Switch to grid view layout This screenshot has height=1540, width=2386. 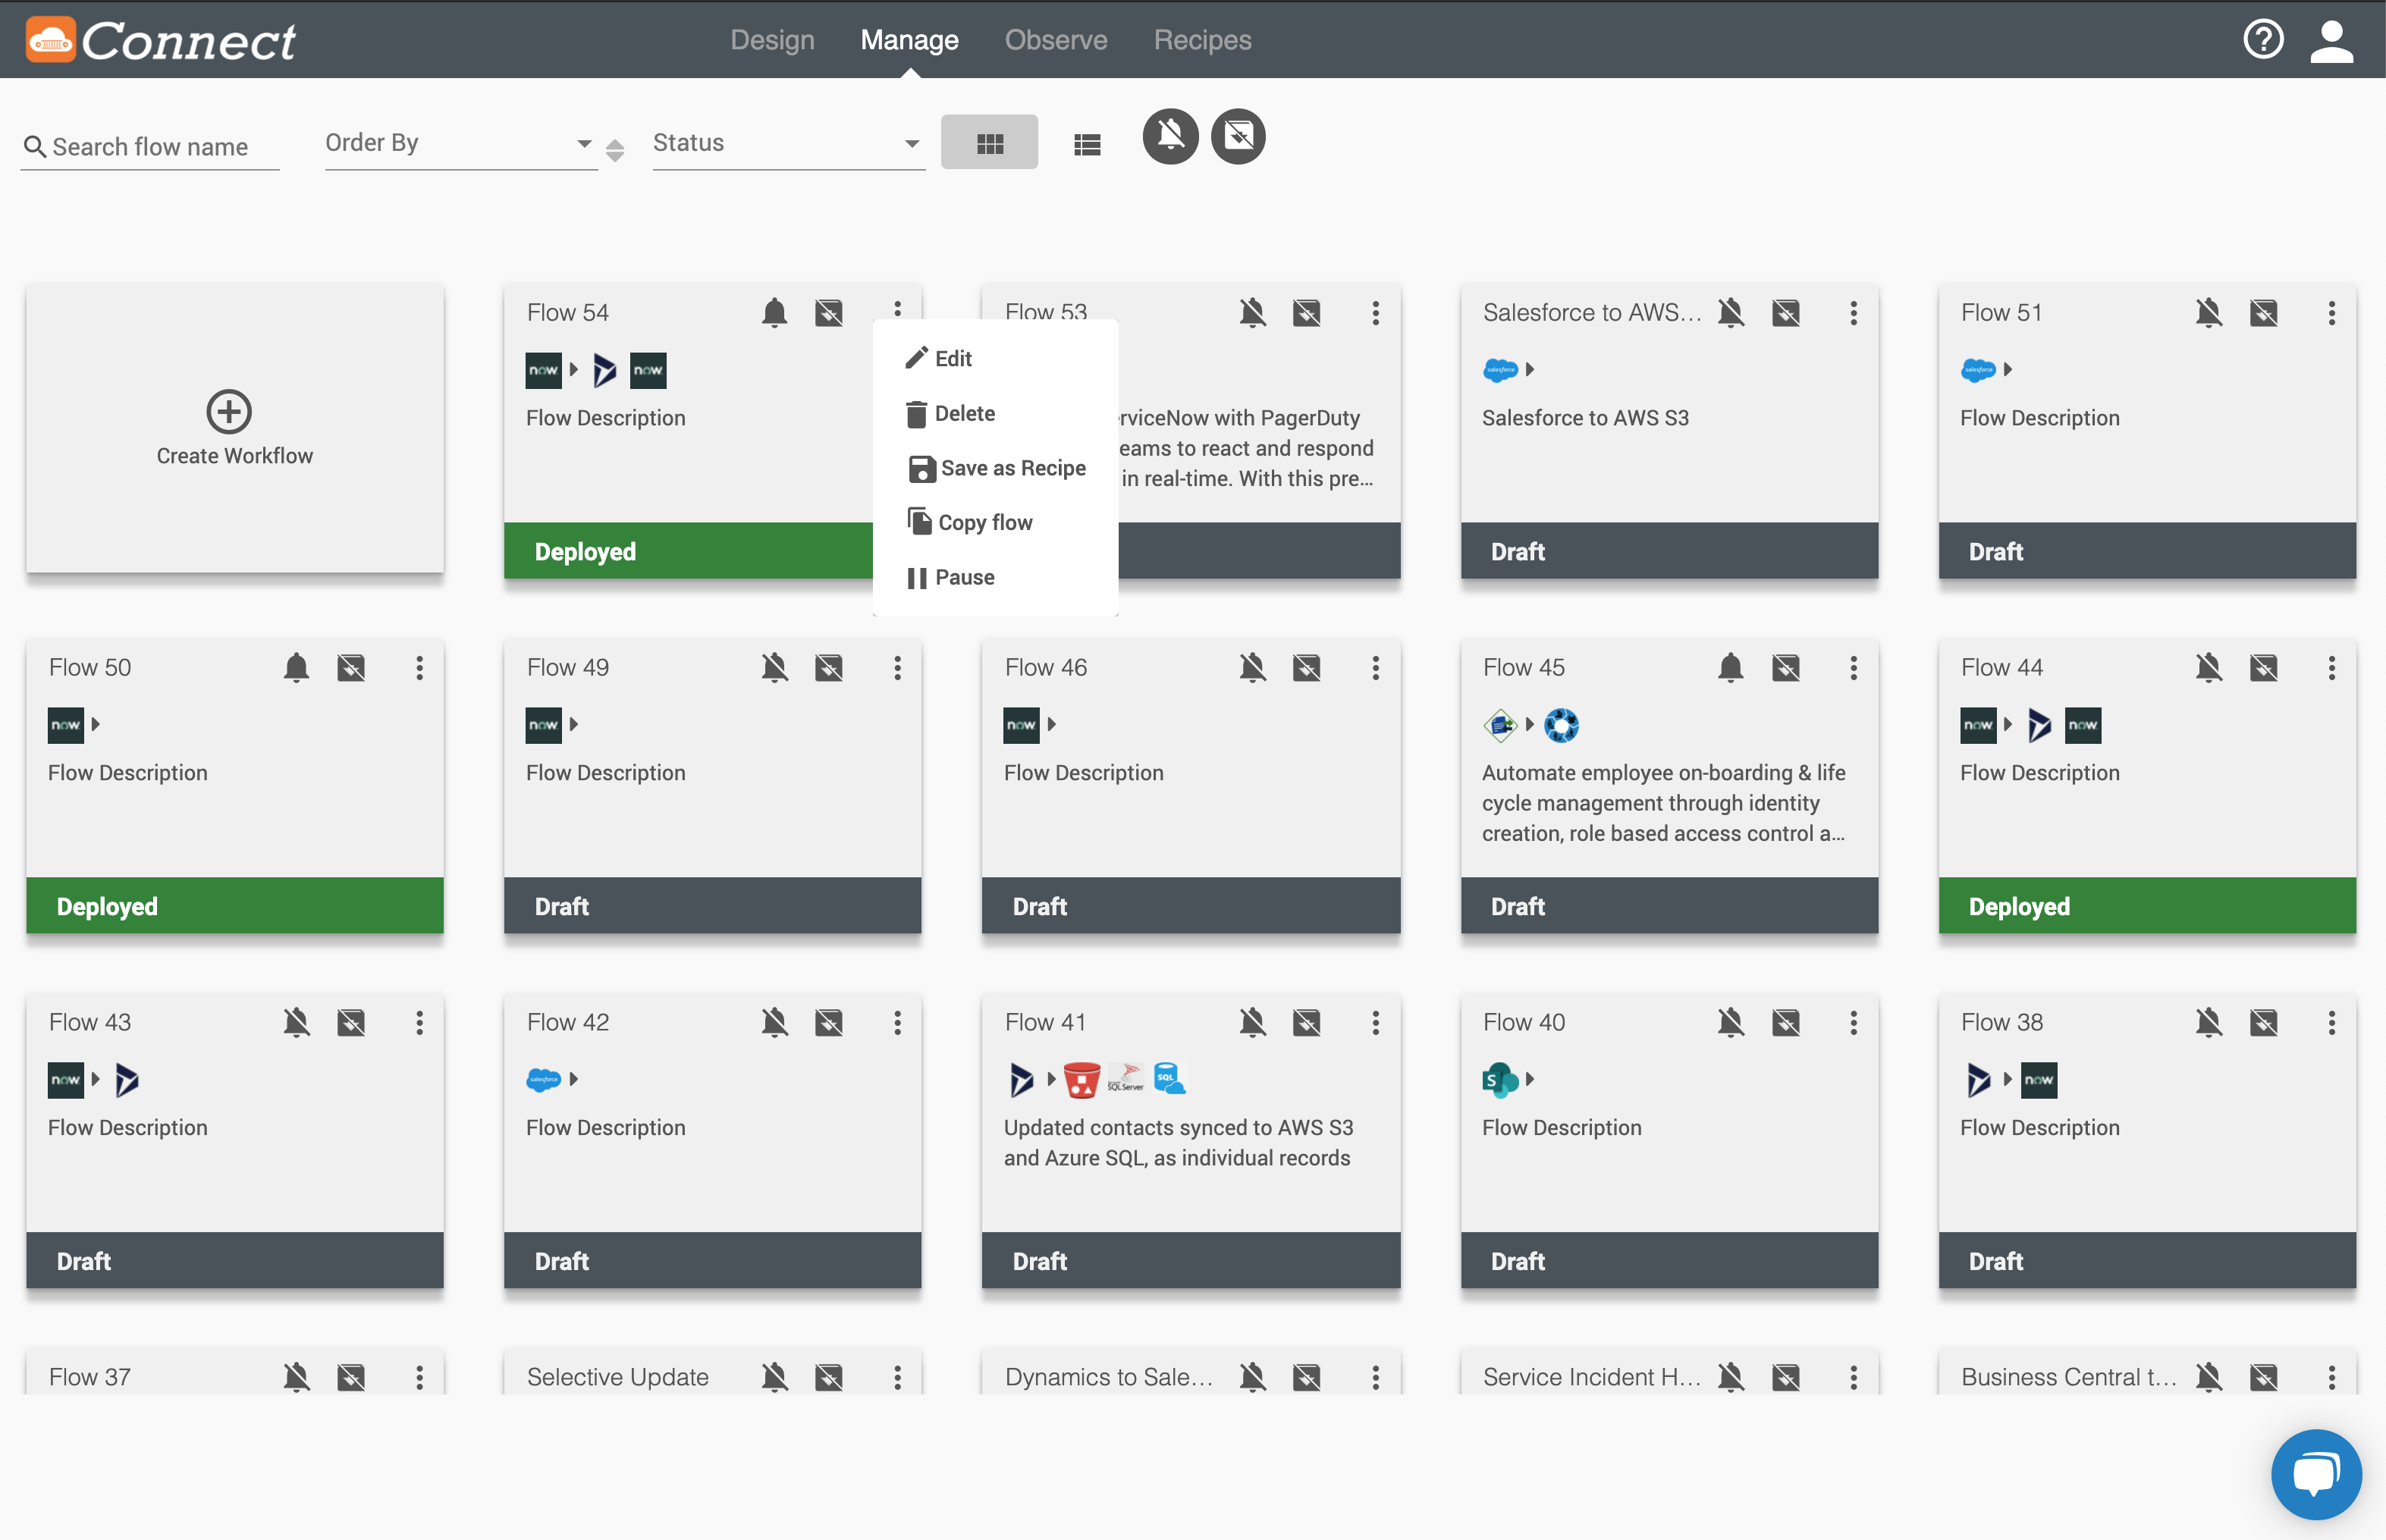pos(989,143)
